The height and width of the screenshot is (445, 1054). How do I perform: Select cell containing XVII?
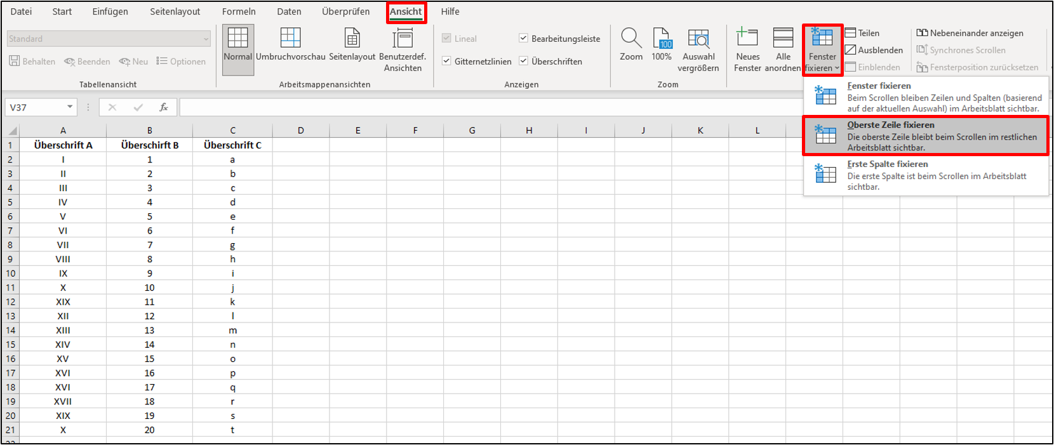pos(63,401)
